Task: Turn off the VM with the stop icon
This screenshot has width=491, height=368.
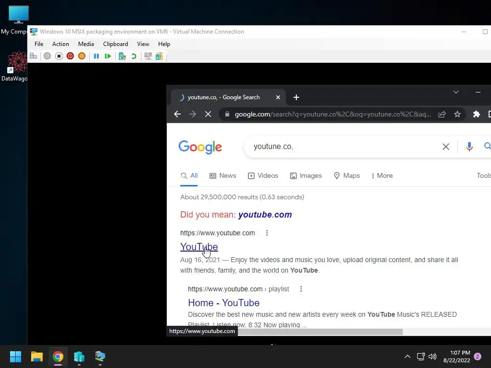Action: (x=59, y=56)
